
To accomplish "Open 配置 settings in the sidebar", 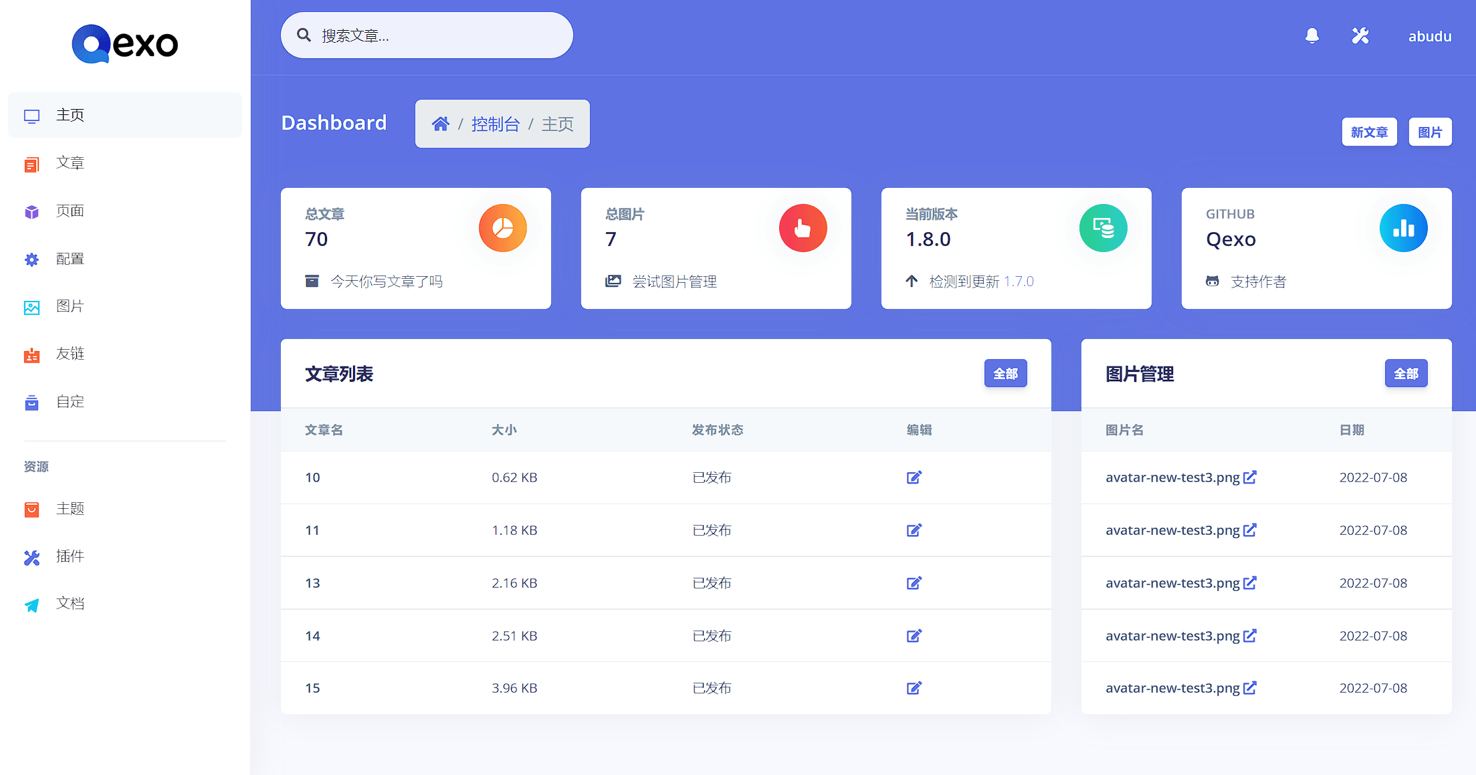I will coord(70,259).
